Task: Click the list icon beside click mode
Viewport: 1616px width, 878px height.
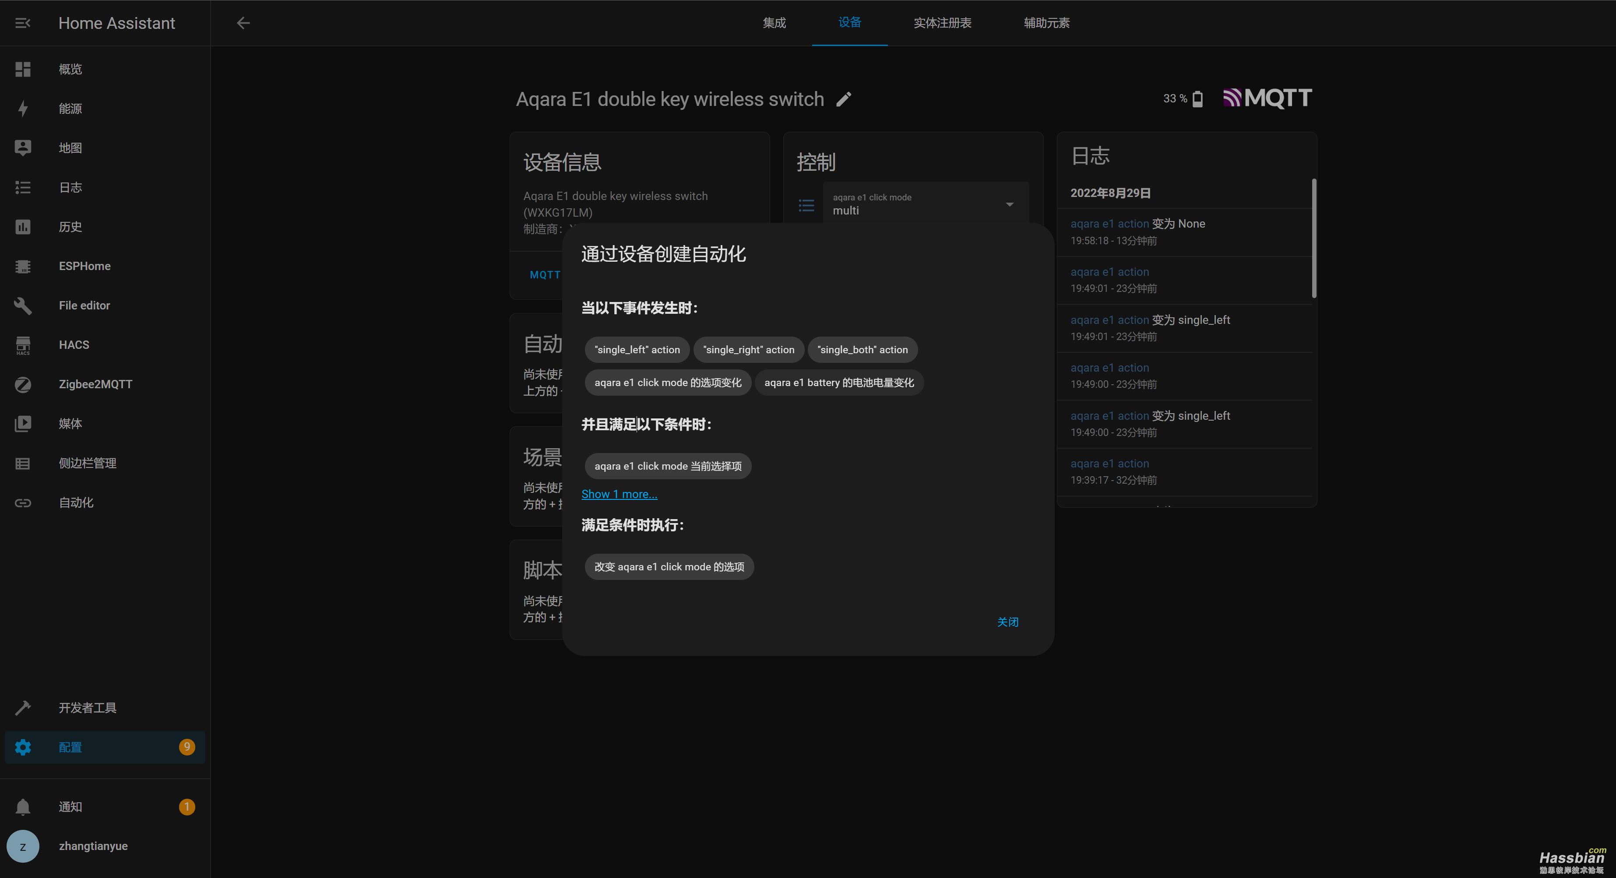Action: 806,205
